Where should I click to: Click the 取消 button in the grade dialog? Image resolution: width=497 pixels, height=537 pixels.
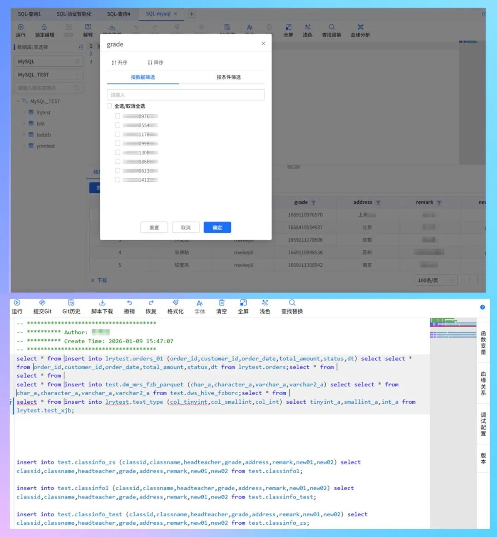185,227
